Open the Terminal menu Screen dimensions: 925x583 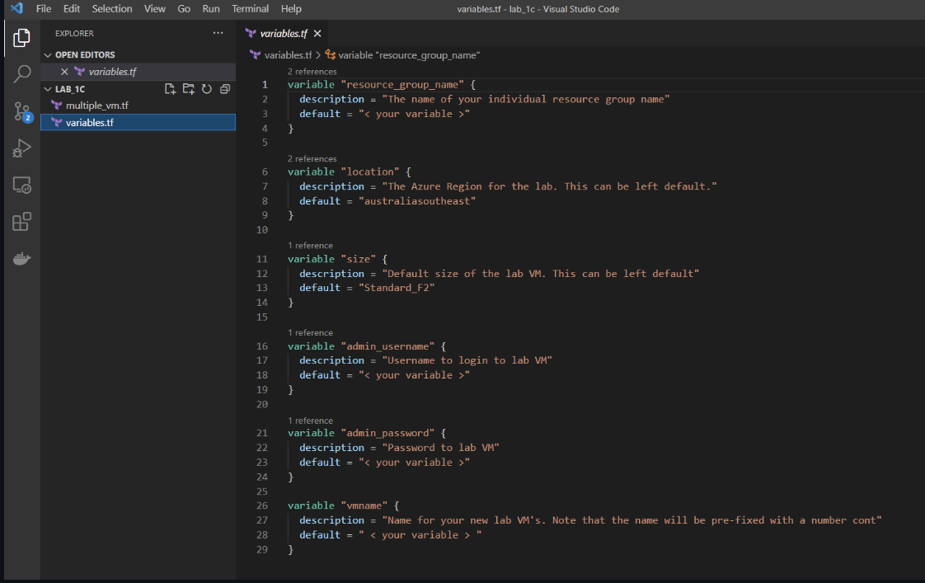(250, 9)
